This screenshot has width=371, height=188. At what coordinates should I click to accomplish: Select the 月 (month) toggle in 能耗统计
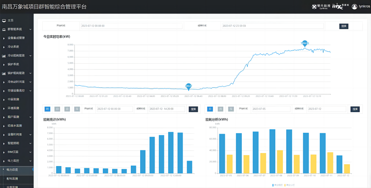click(67, 109)
